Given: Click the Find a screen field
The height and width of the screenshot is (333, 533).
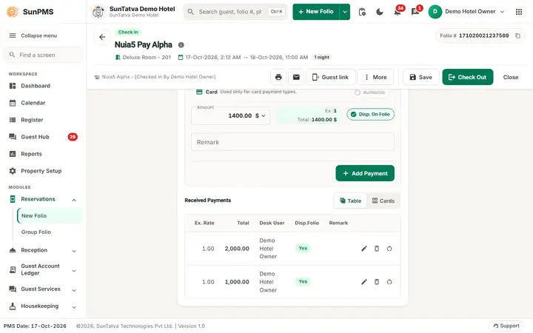Looking at the screenshot, I should [x=43, y=55].
